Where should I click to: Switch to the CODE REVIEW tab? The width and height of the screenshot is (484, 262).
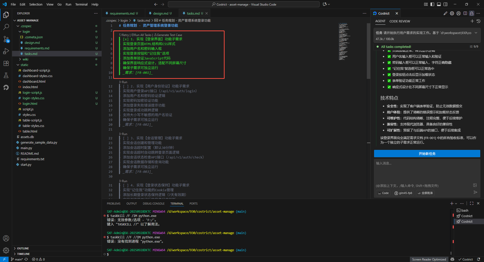[x=400, y=21]
